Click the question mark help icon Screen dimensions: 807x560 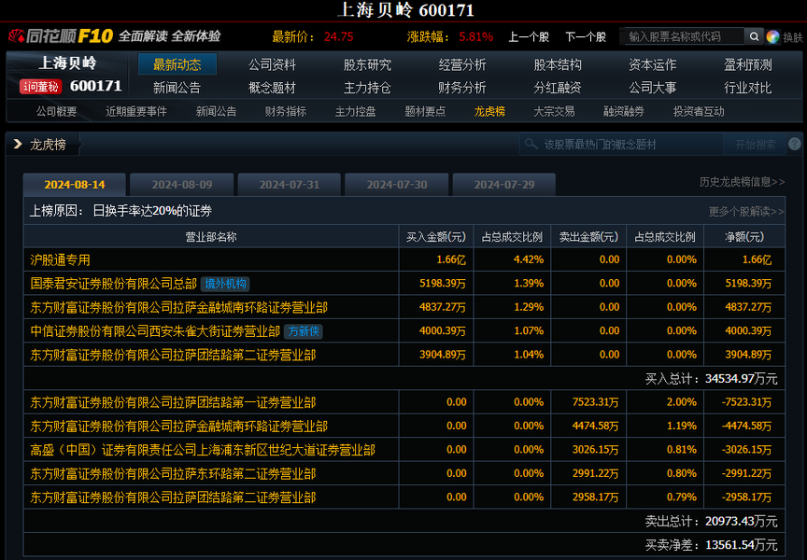click(795, 144)
